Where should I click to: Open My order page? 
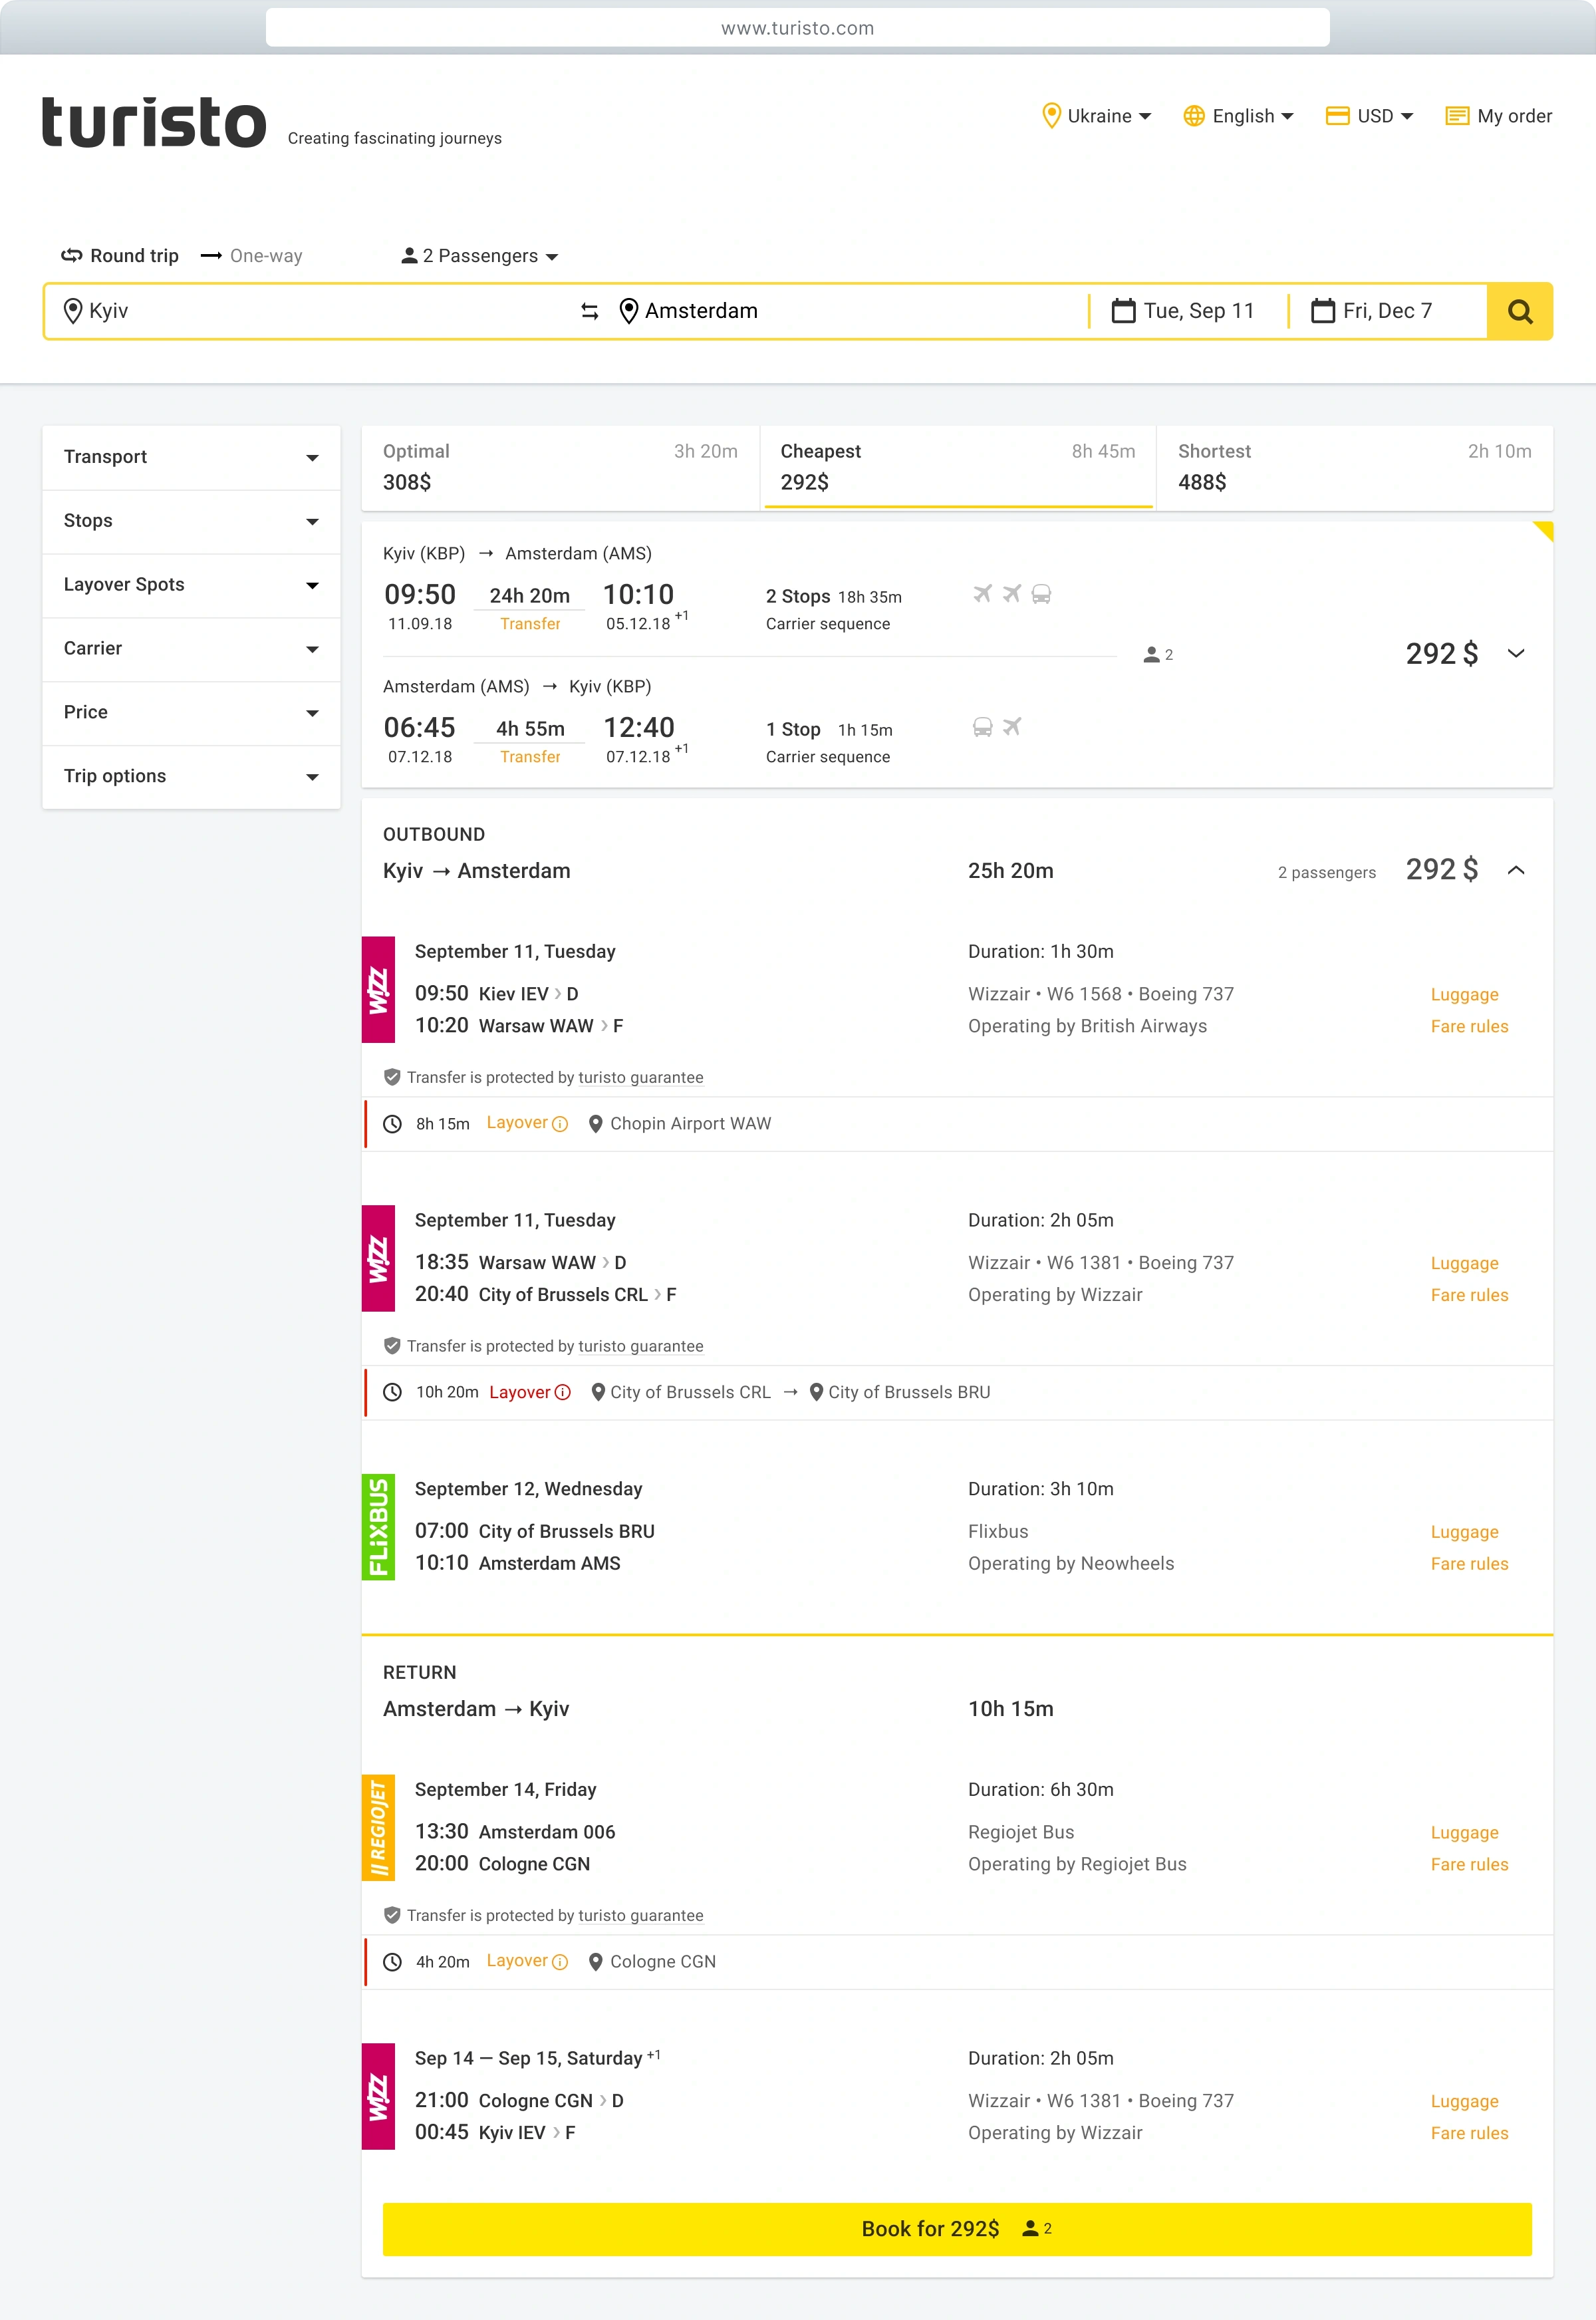click(1498, 116)
